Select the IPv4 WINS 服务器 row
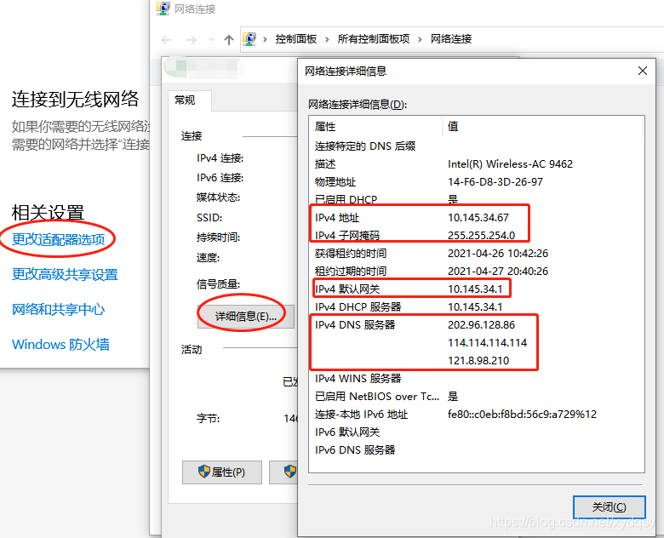This screenshot has height=538, width=664. point(477,378)
